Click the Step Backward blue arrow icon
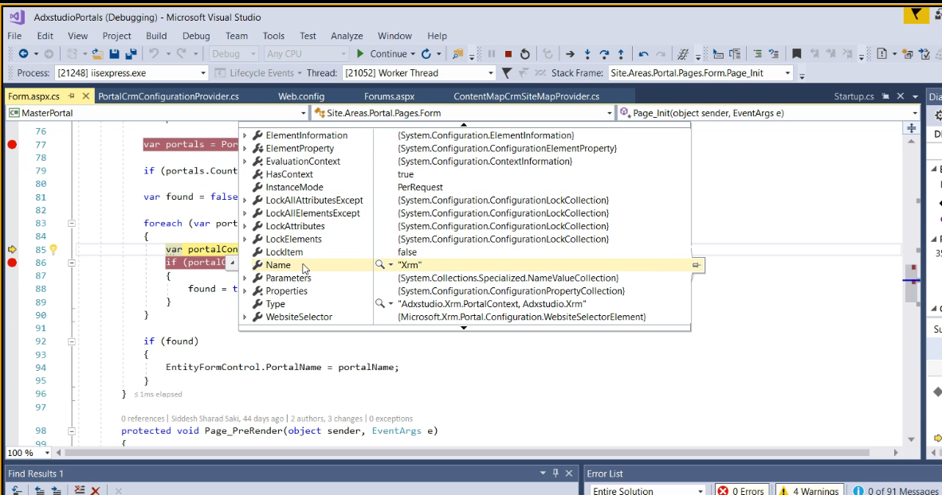The image size is (942, 495). pyautogui.click(x=643, y=54)
